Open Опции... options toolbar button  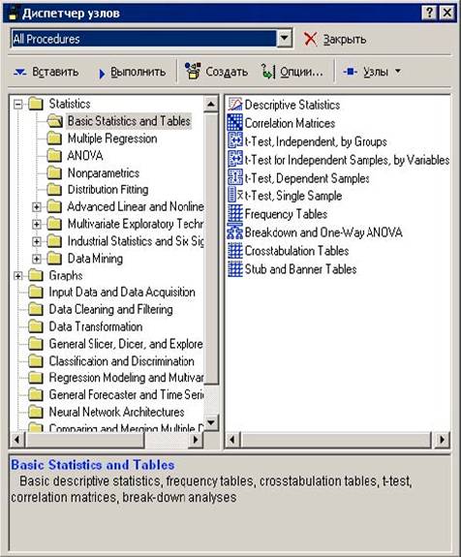coord(292,72)
